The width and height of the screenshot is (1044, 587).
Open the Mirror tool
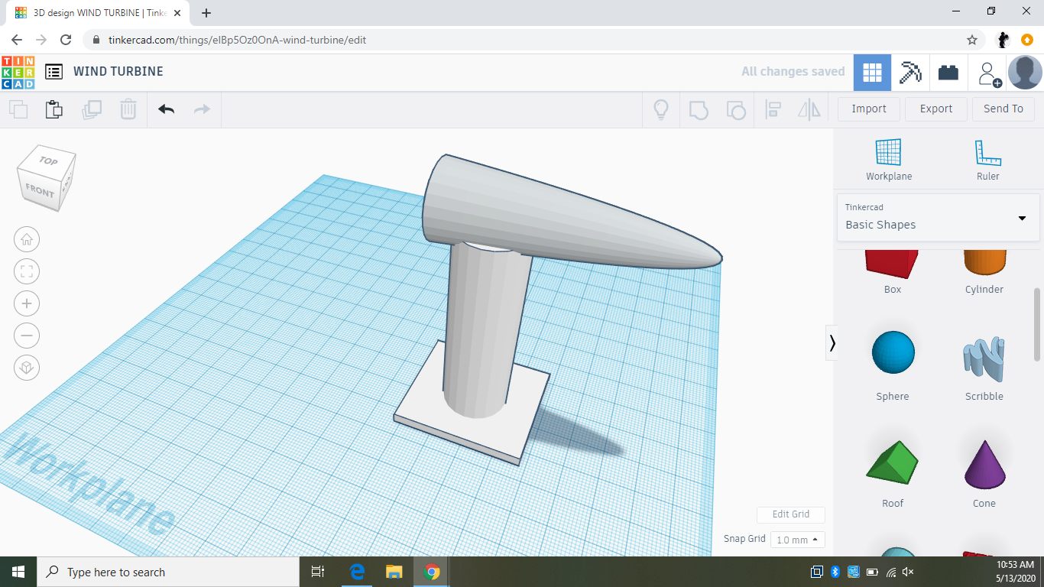pos(809,109)
